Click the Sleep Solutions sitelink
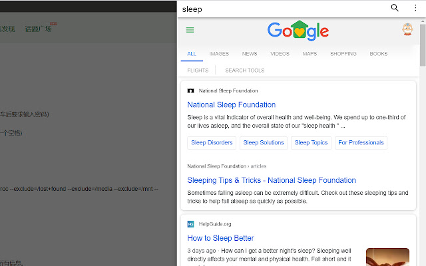 tap(264, 143)
